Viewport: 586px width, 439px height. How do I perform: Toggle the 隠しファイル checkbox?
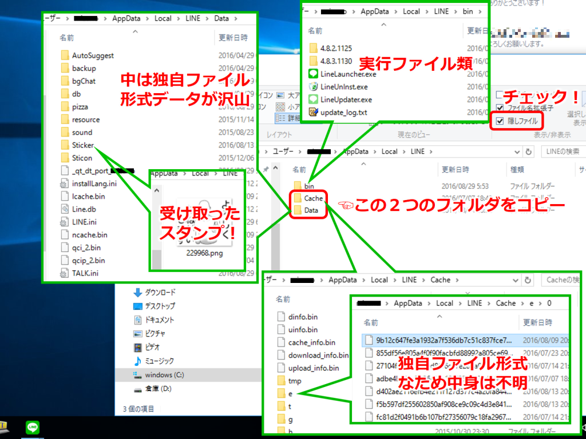(x=500, y=121)
